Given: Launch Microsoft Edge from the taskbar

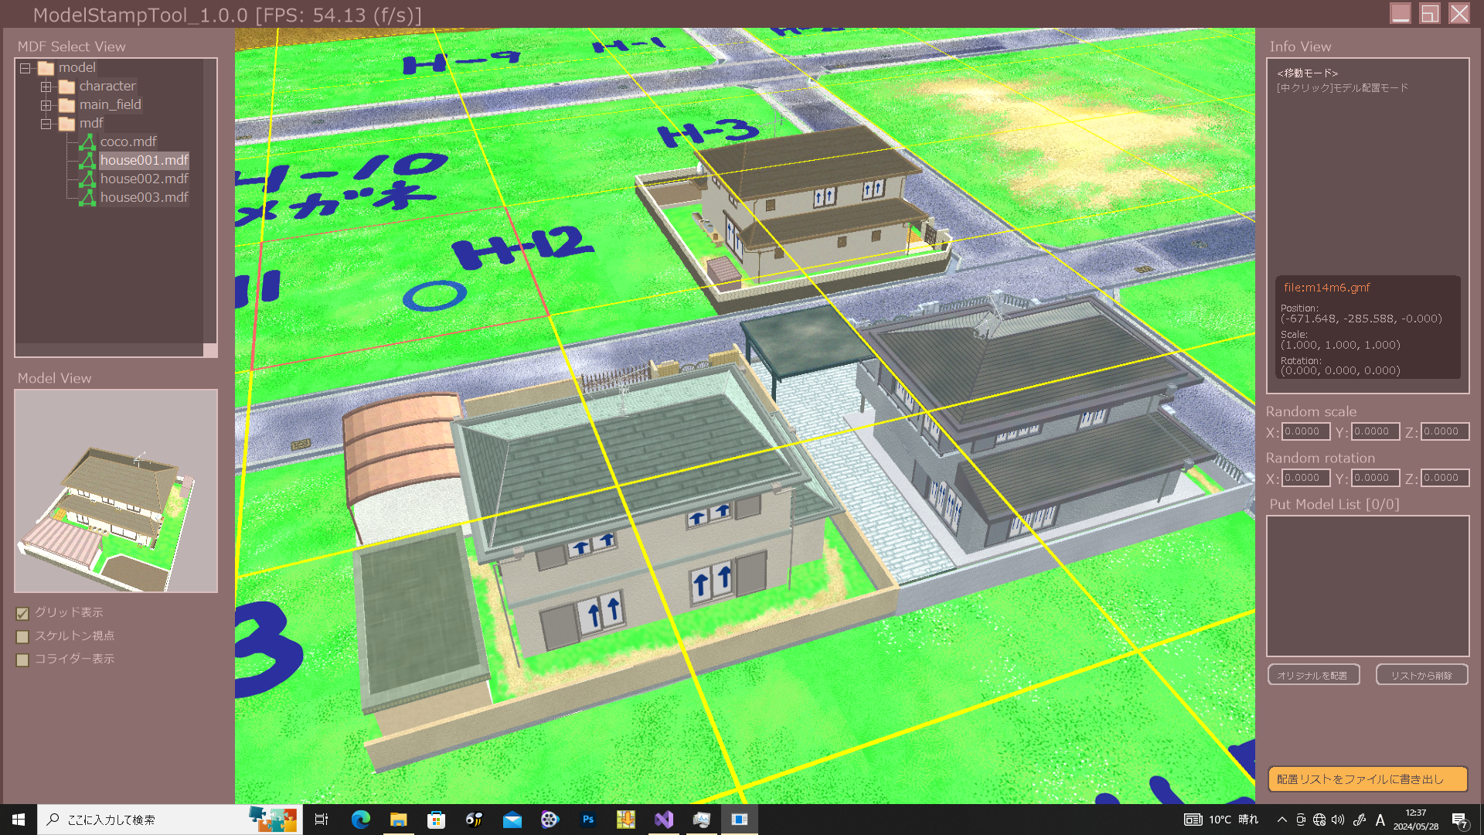Looking at the screenshot, I should click(x=360, y=820).
